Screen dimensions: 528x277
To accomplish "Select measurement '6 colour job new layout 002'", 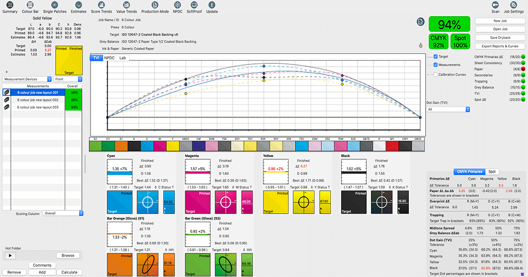I will point(37,99).
